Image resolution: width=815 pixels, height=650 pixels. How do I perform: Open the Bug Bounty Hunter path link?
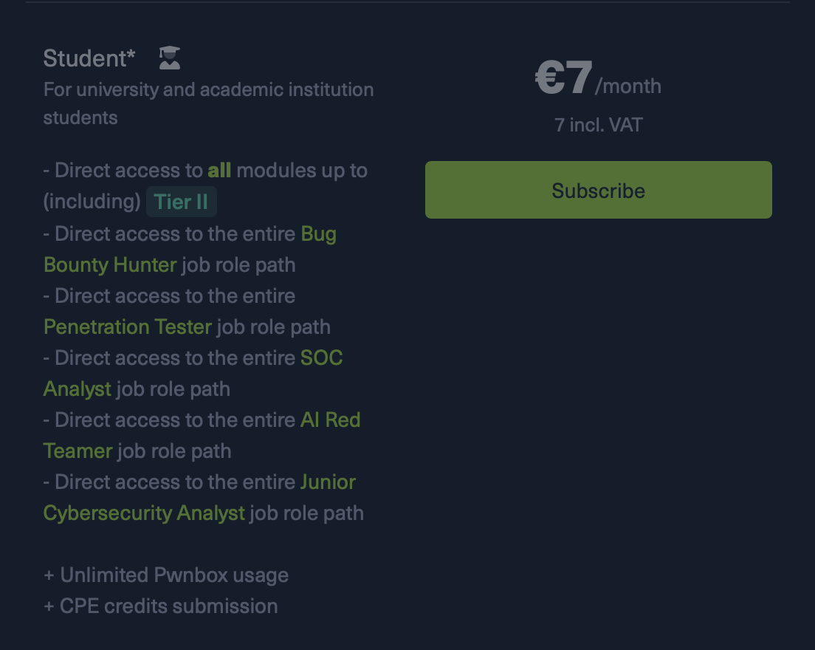[190, 249]
